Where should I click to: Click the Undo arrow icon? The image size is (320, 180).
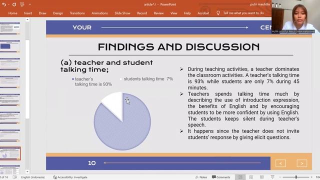[x=3, y=4]
